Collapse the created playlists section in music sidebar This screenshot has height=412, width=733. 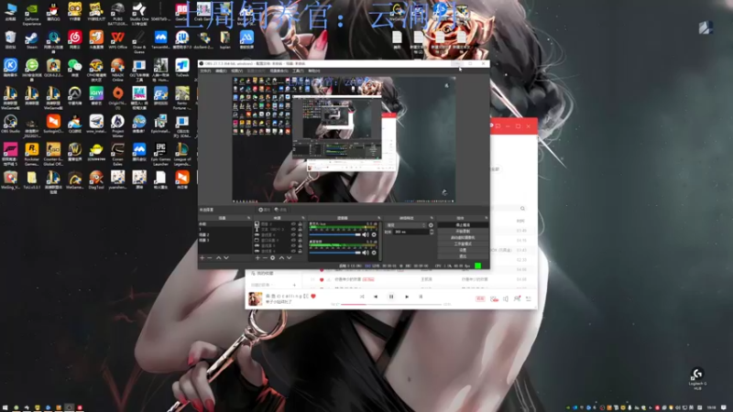tap(262, 285)
